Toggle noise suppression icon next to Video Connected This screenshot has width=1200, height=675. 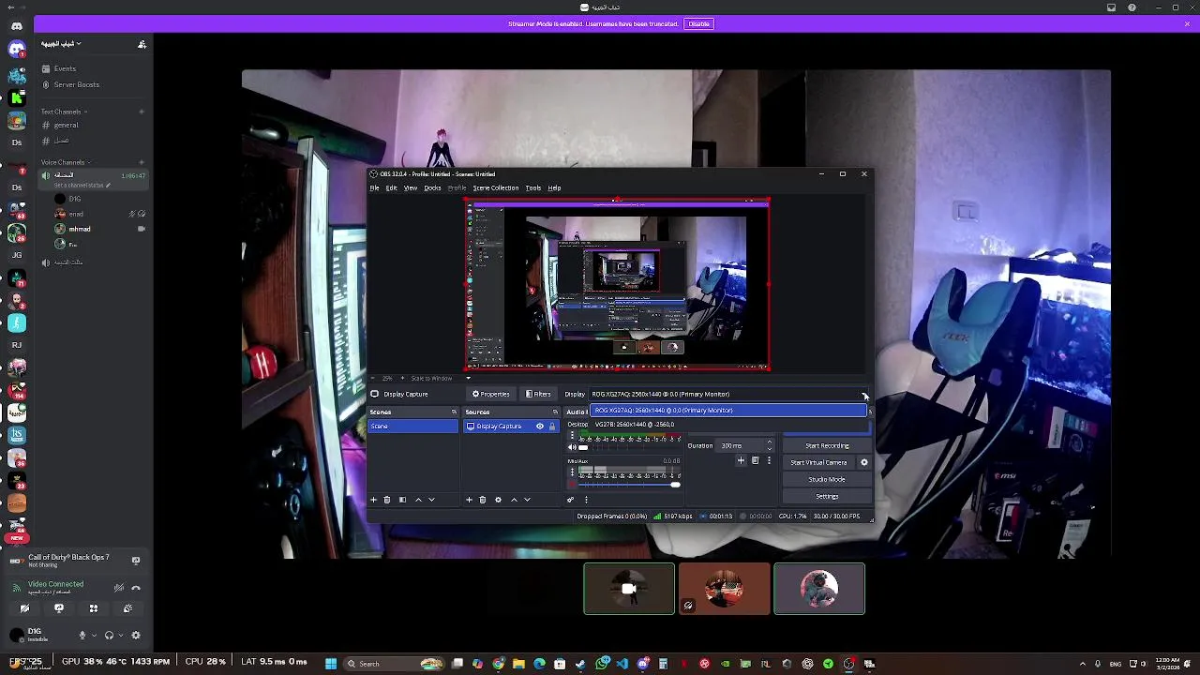click(x=119, y=588)
